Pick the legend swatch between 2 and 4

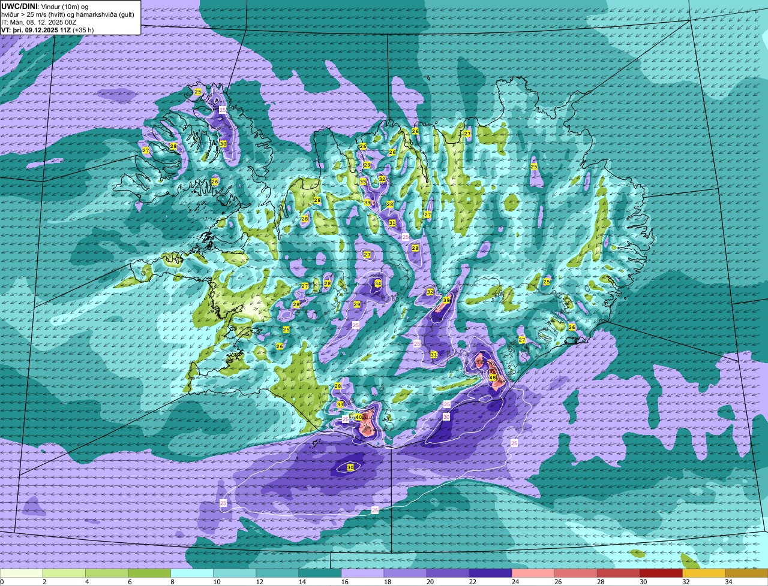coord(64,573)
